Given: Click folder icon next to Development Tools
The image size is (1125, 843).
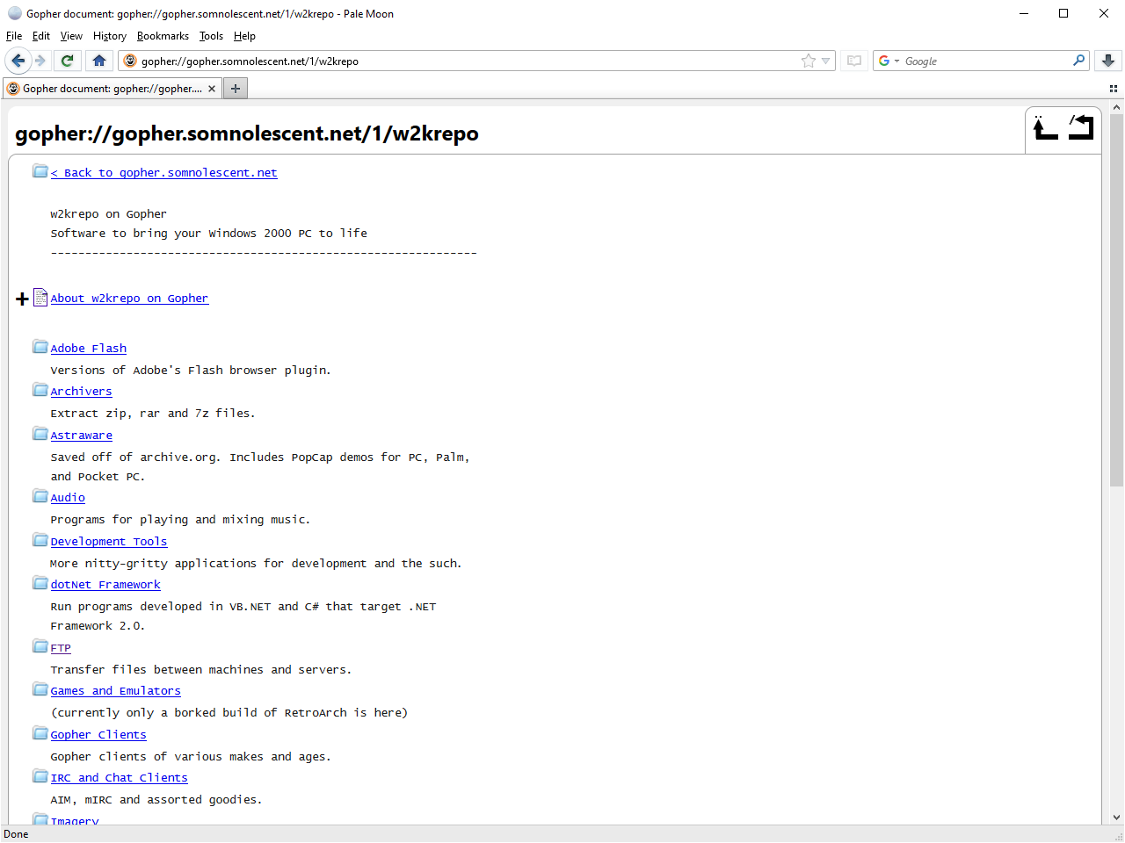Looking at the screenshot, I should click(40, 539).
